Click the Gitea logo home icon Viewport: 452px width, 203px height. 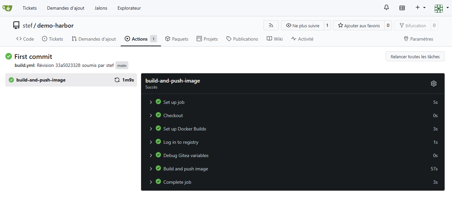7,8
